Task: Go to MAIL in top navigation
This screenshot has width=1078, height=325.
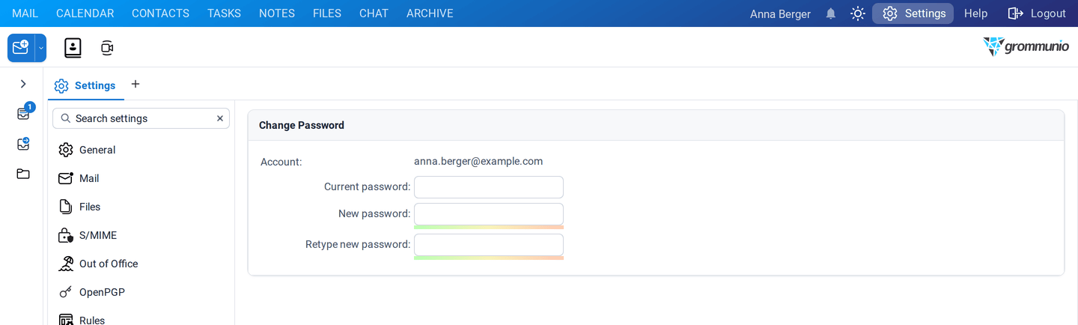Action: click(25, 13)
